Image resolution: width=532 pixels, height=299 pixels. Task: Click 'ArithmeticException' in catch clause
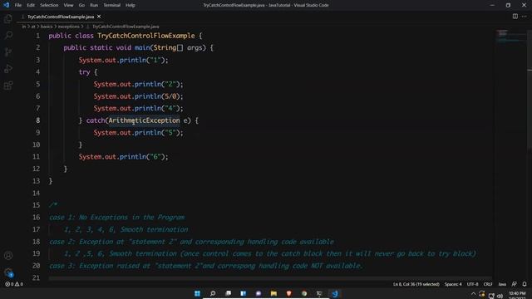144,120
